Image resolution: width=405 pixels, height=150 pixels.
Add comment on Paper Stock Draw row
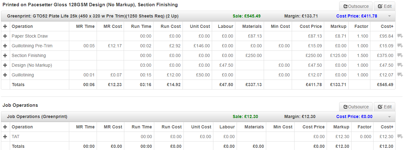point(400,36)
